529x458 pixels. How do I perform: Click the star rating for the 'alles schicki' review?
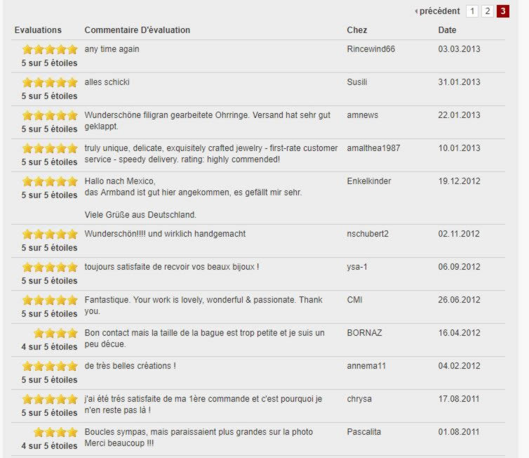(49, 82)
